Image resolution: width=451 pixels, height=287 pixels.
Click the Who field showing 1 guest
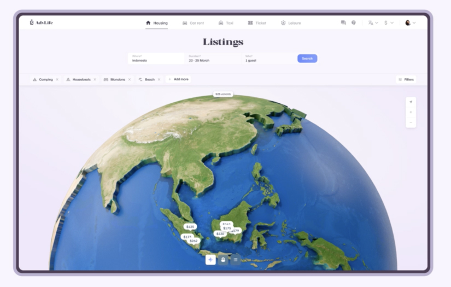[x=268, y=58]
